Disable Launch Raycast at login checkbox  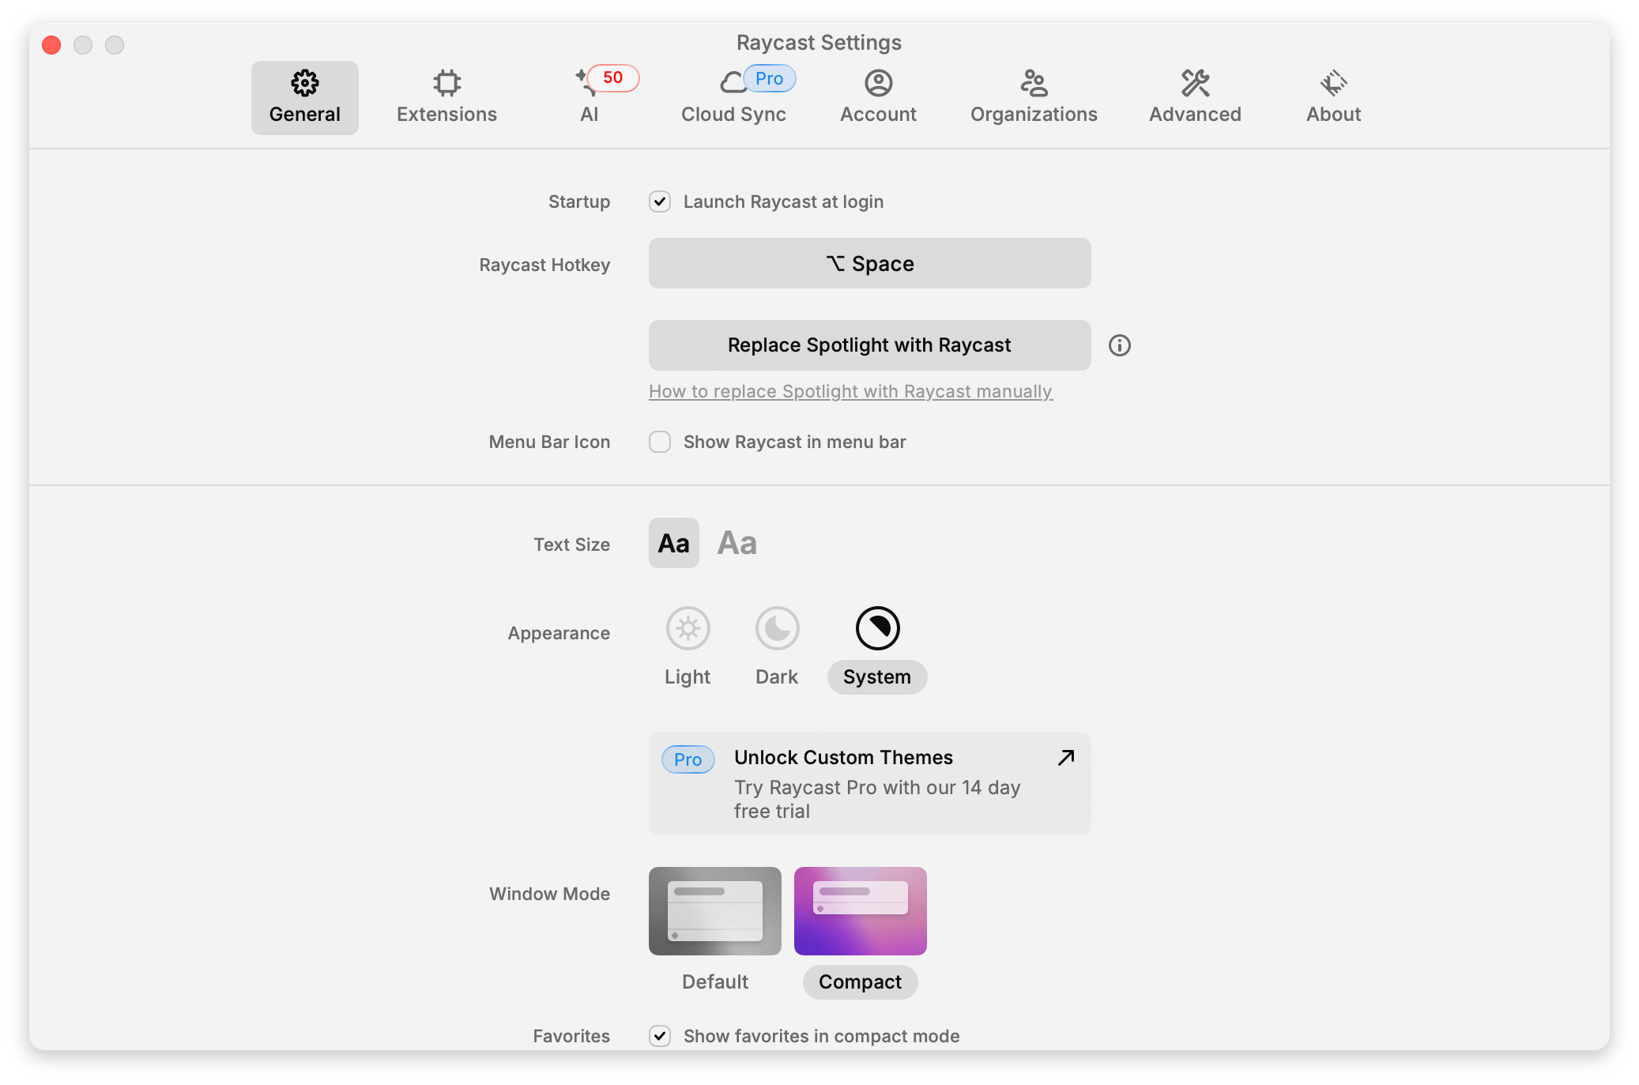[660, 202]
